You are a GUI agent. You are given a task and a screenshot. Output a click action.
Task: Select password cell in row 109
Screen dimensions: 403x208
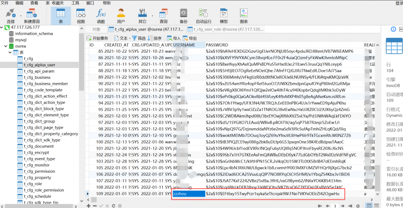[x=284, y=193]
